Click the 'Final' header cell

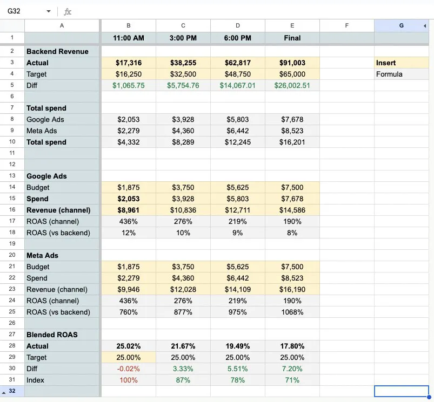point(292,38)
